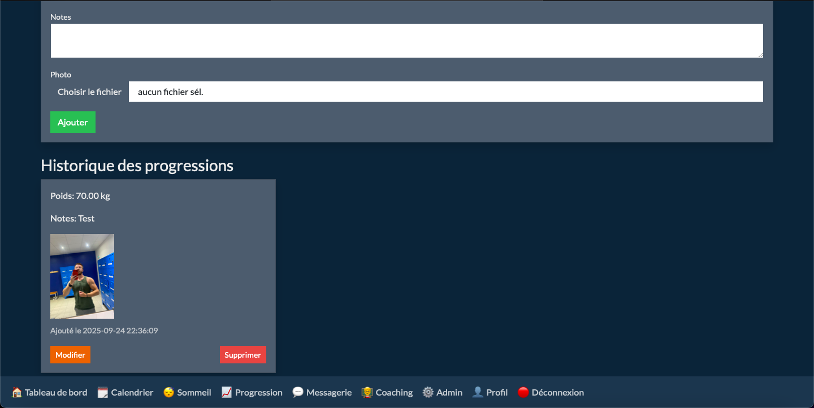This screenshot has height=408, width=814.
Task: Open Messagerie via the speech bubble icon
Action: (x=298, y=392)
